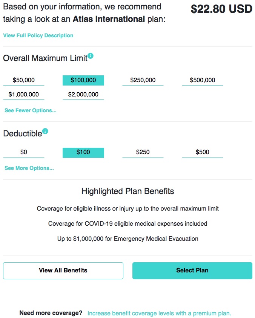Open the premium plan coverage link
The width and height of the screenshot is (255, 318).
pyautogui.click(x=159, y=313)
